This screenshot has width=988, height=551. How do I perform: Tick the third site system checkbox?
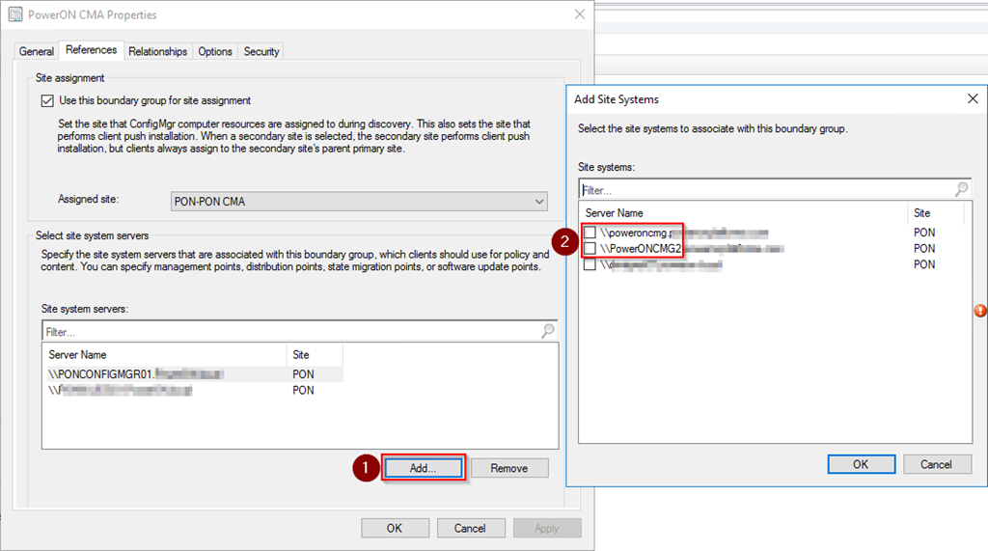pos(590,264)
